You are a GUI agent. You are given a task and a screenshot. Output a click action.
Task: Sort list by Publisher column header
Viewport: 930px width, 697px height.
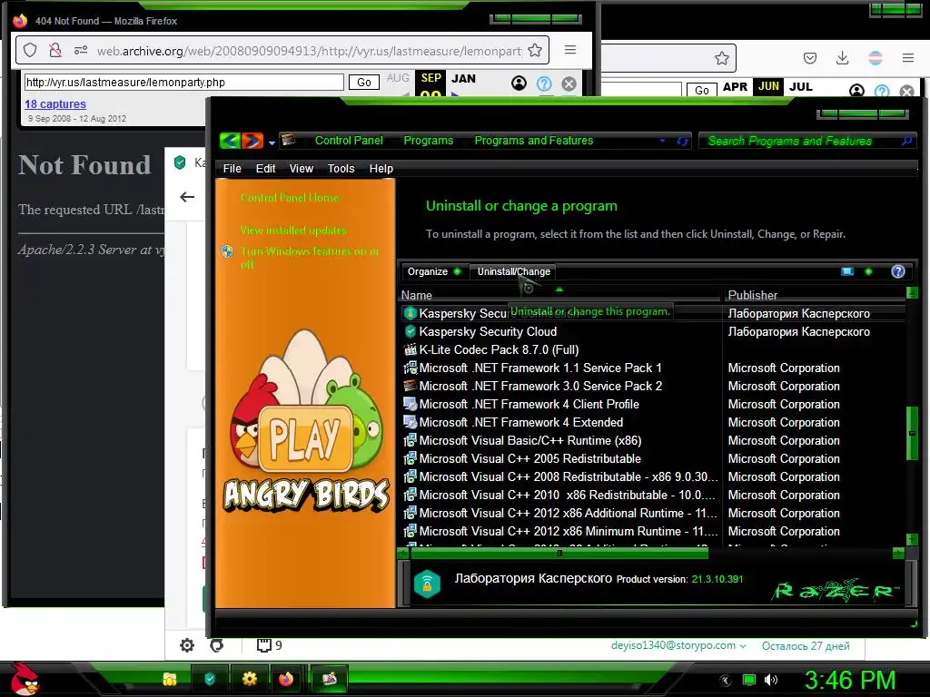[x=815, y=295]
